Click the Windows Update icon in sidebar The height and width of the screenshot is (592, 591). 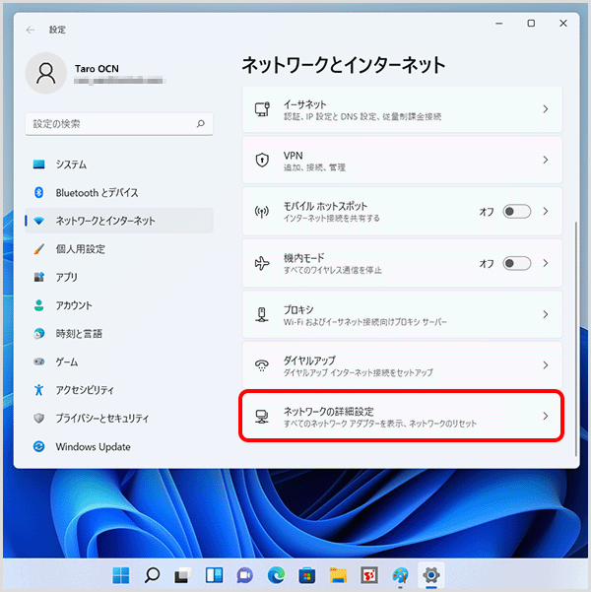(x=39, y=446)
